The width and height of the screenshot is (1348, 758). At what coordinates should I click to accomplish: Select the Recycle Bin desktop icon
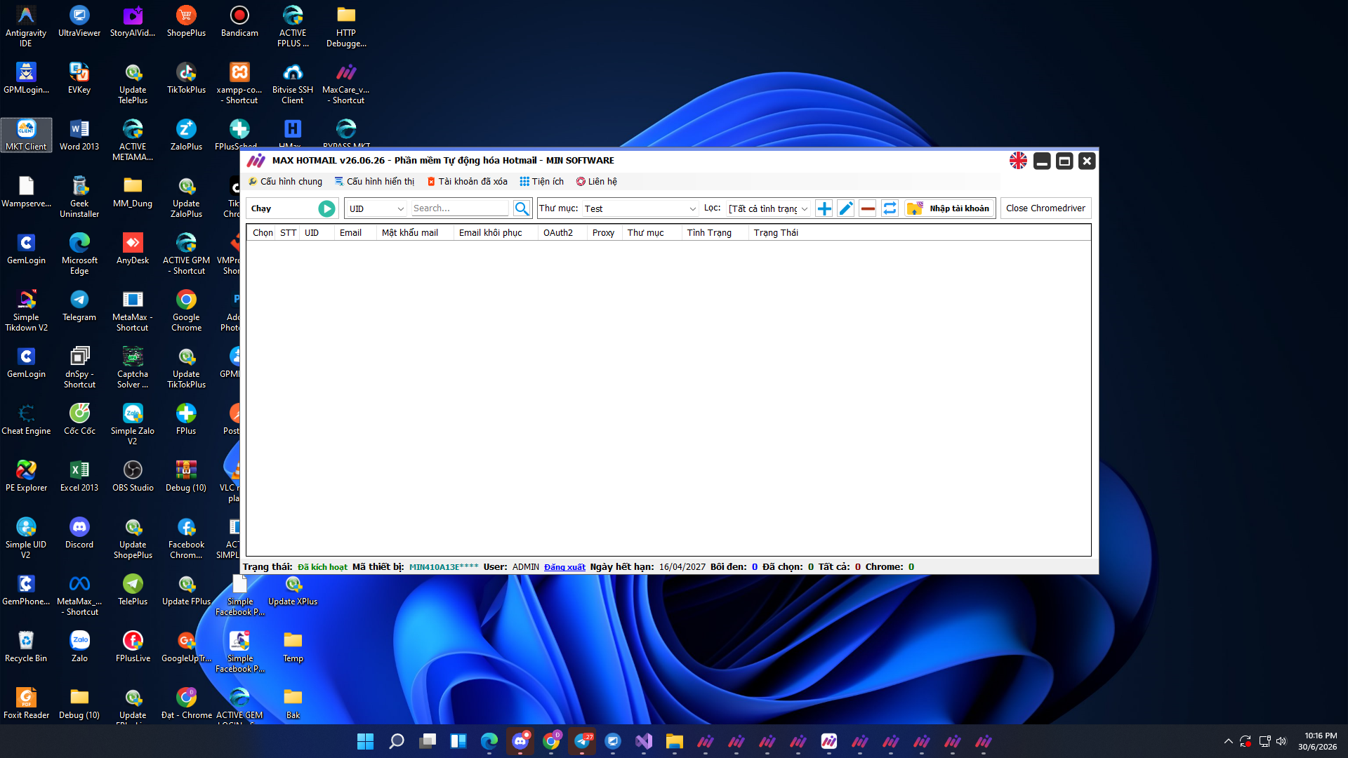pyautogui.click(x=26, y=646)
